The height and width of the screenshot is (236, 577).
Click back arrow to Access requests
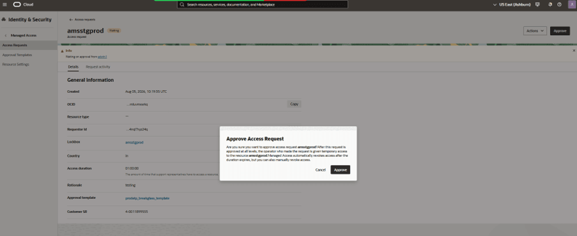[x=71, y=20]
